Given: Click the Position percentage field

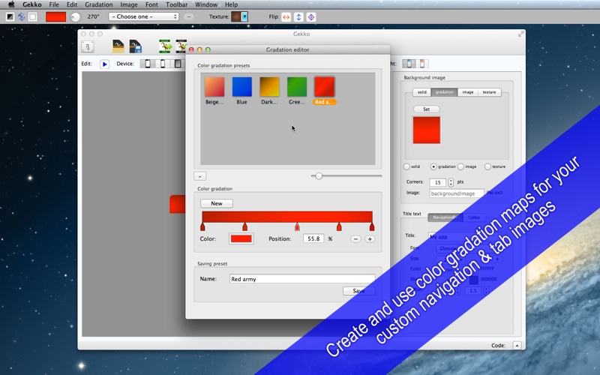Looking at the screenshot, I should (313, 238).
